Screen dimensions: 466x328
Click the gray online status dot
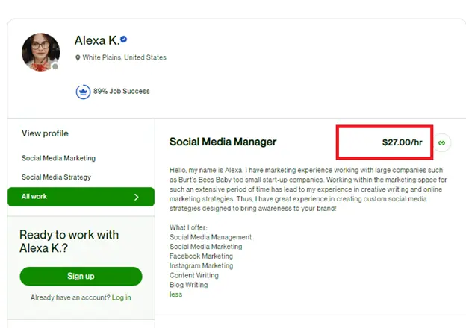point(55,67)
